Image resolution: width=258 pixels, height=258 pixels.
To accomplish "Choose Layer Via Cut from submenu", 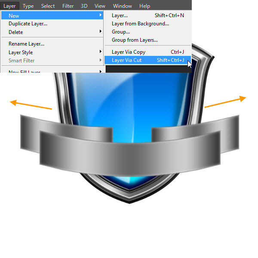I will tap(127, 60).
